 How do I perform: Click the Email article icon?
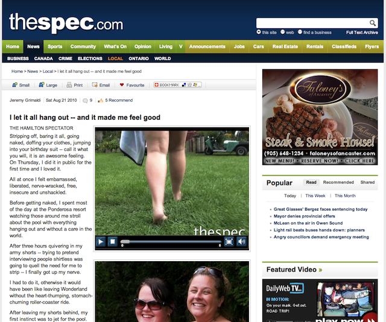[x=95, y=85]
